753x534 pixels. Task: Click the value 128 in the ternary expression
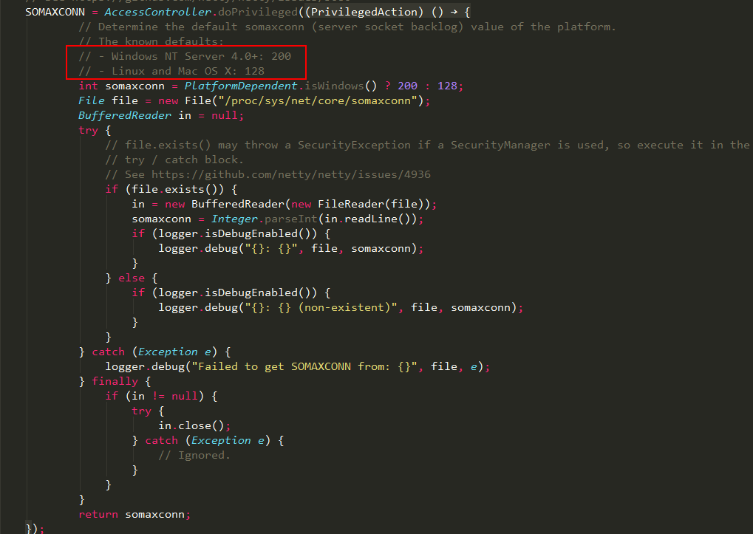447,86
